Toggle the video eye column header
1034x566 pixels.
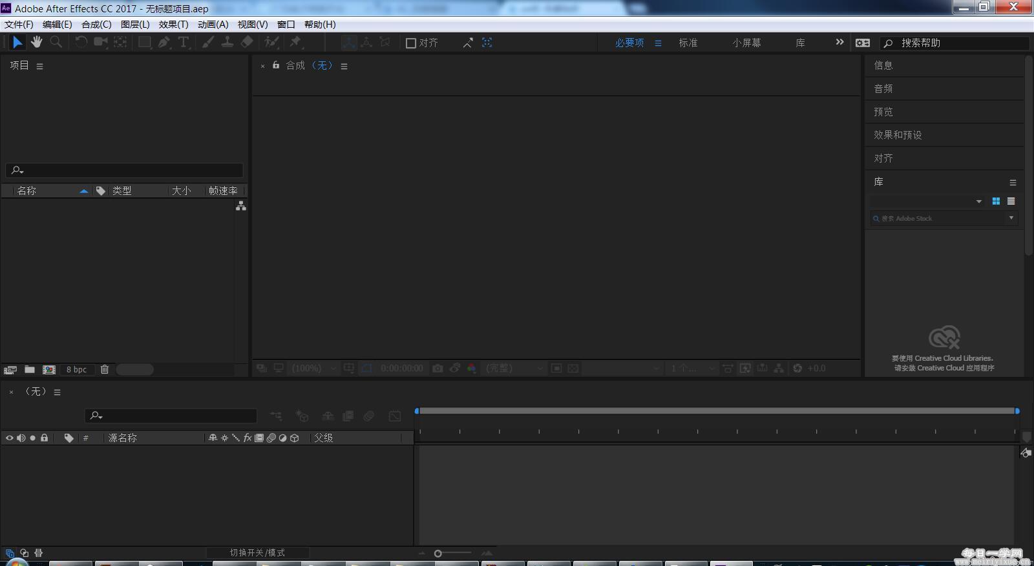10,438
